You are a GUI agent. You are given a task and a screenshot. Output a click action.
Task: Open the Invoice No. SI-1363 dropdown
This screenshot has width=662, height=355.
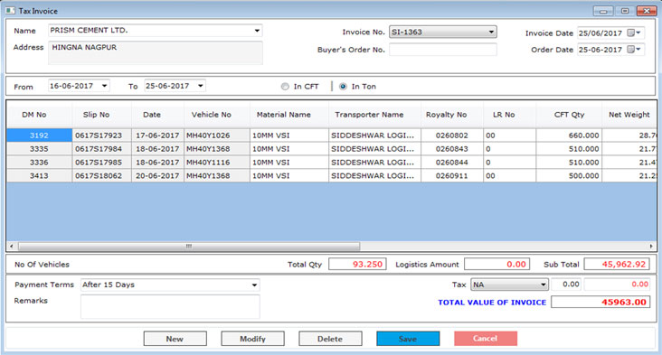coord(443,32)
